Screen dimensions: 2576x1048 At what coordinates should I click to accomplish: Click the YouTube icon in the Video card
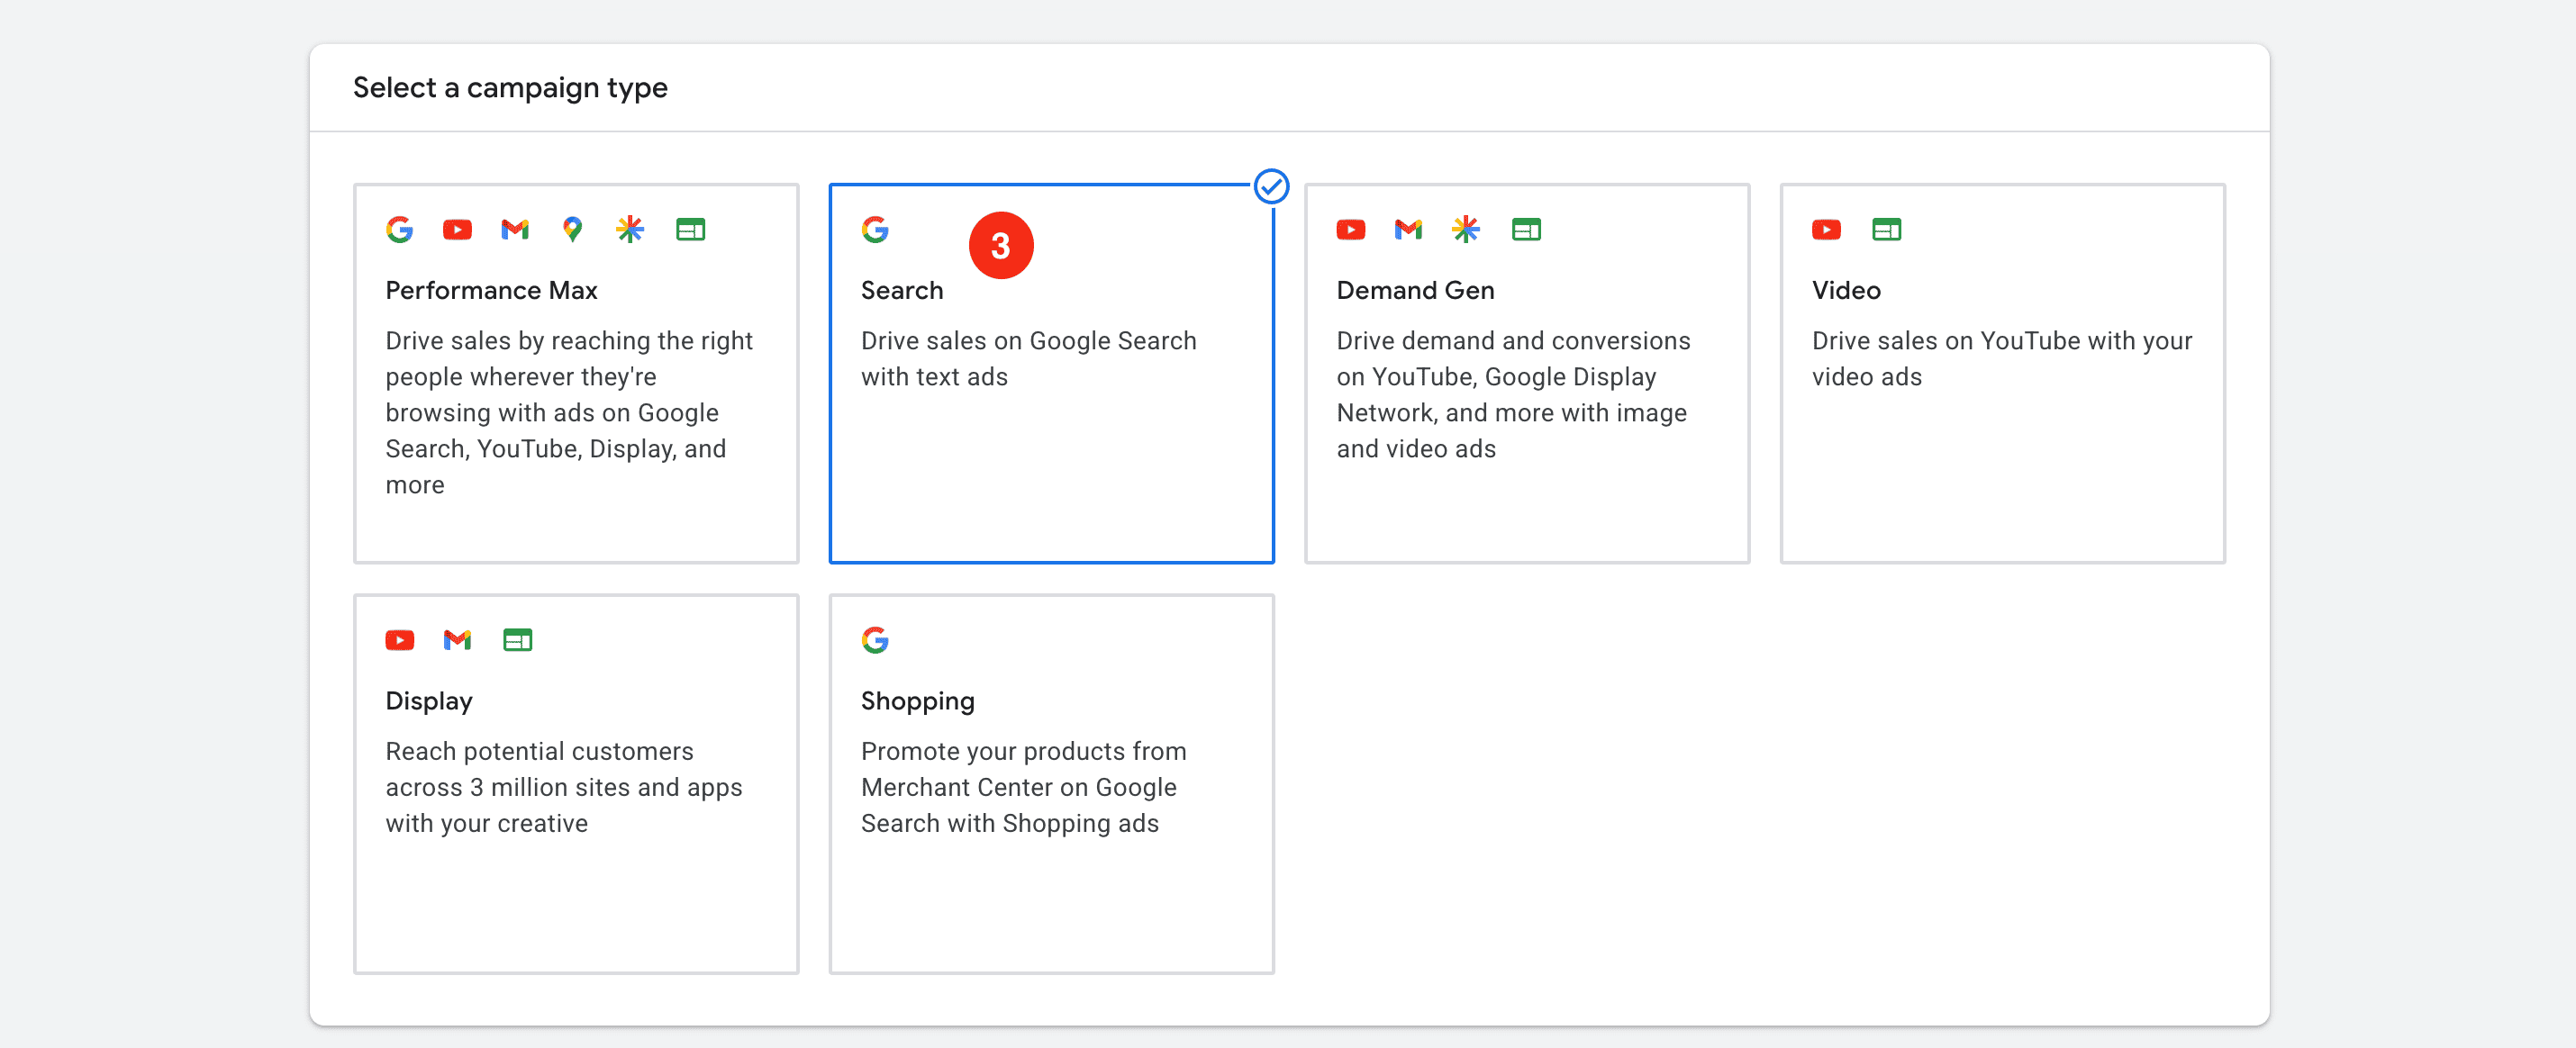click(x=1826, y=230)
